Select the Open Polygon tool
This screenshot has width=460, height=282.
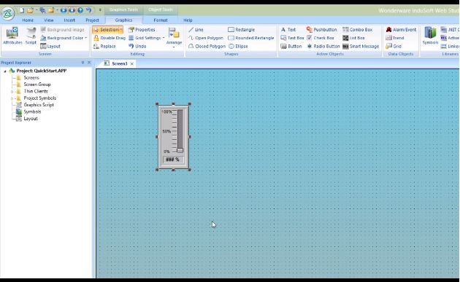point(206,38)
